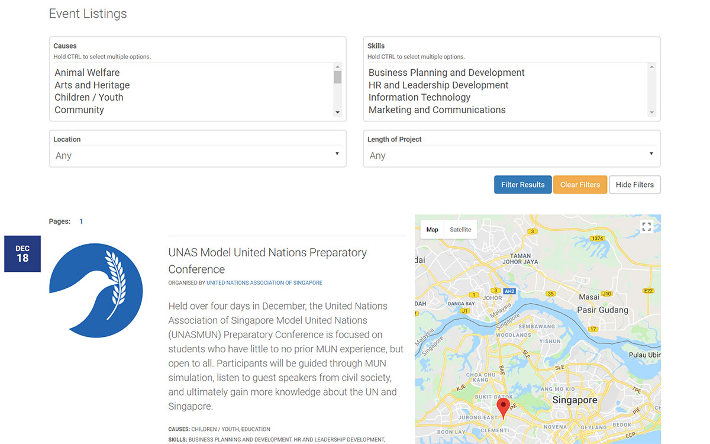Image resolution: width=710 pixels, height=444 pixels.
Task: Select Information Technology skill
Action: (x=419, y=98)
